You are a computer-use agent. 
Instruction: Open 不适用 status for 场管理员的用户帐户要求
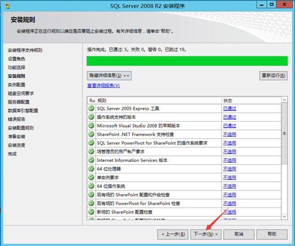pyautogui.click(x=230, y=152)
